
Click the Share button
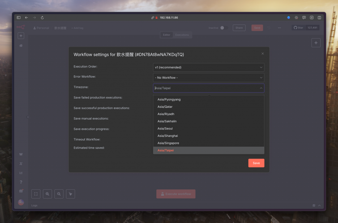coord(239,28)
